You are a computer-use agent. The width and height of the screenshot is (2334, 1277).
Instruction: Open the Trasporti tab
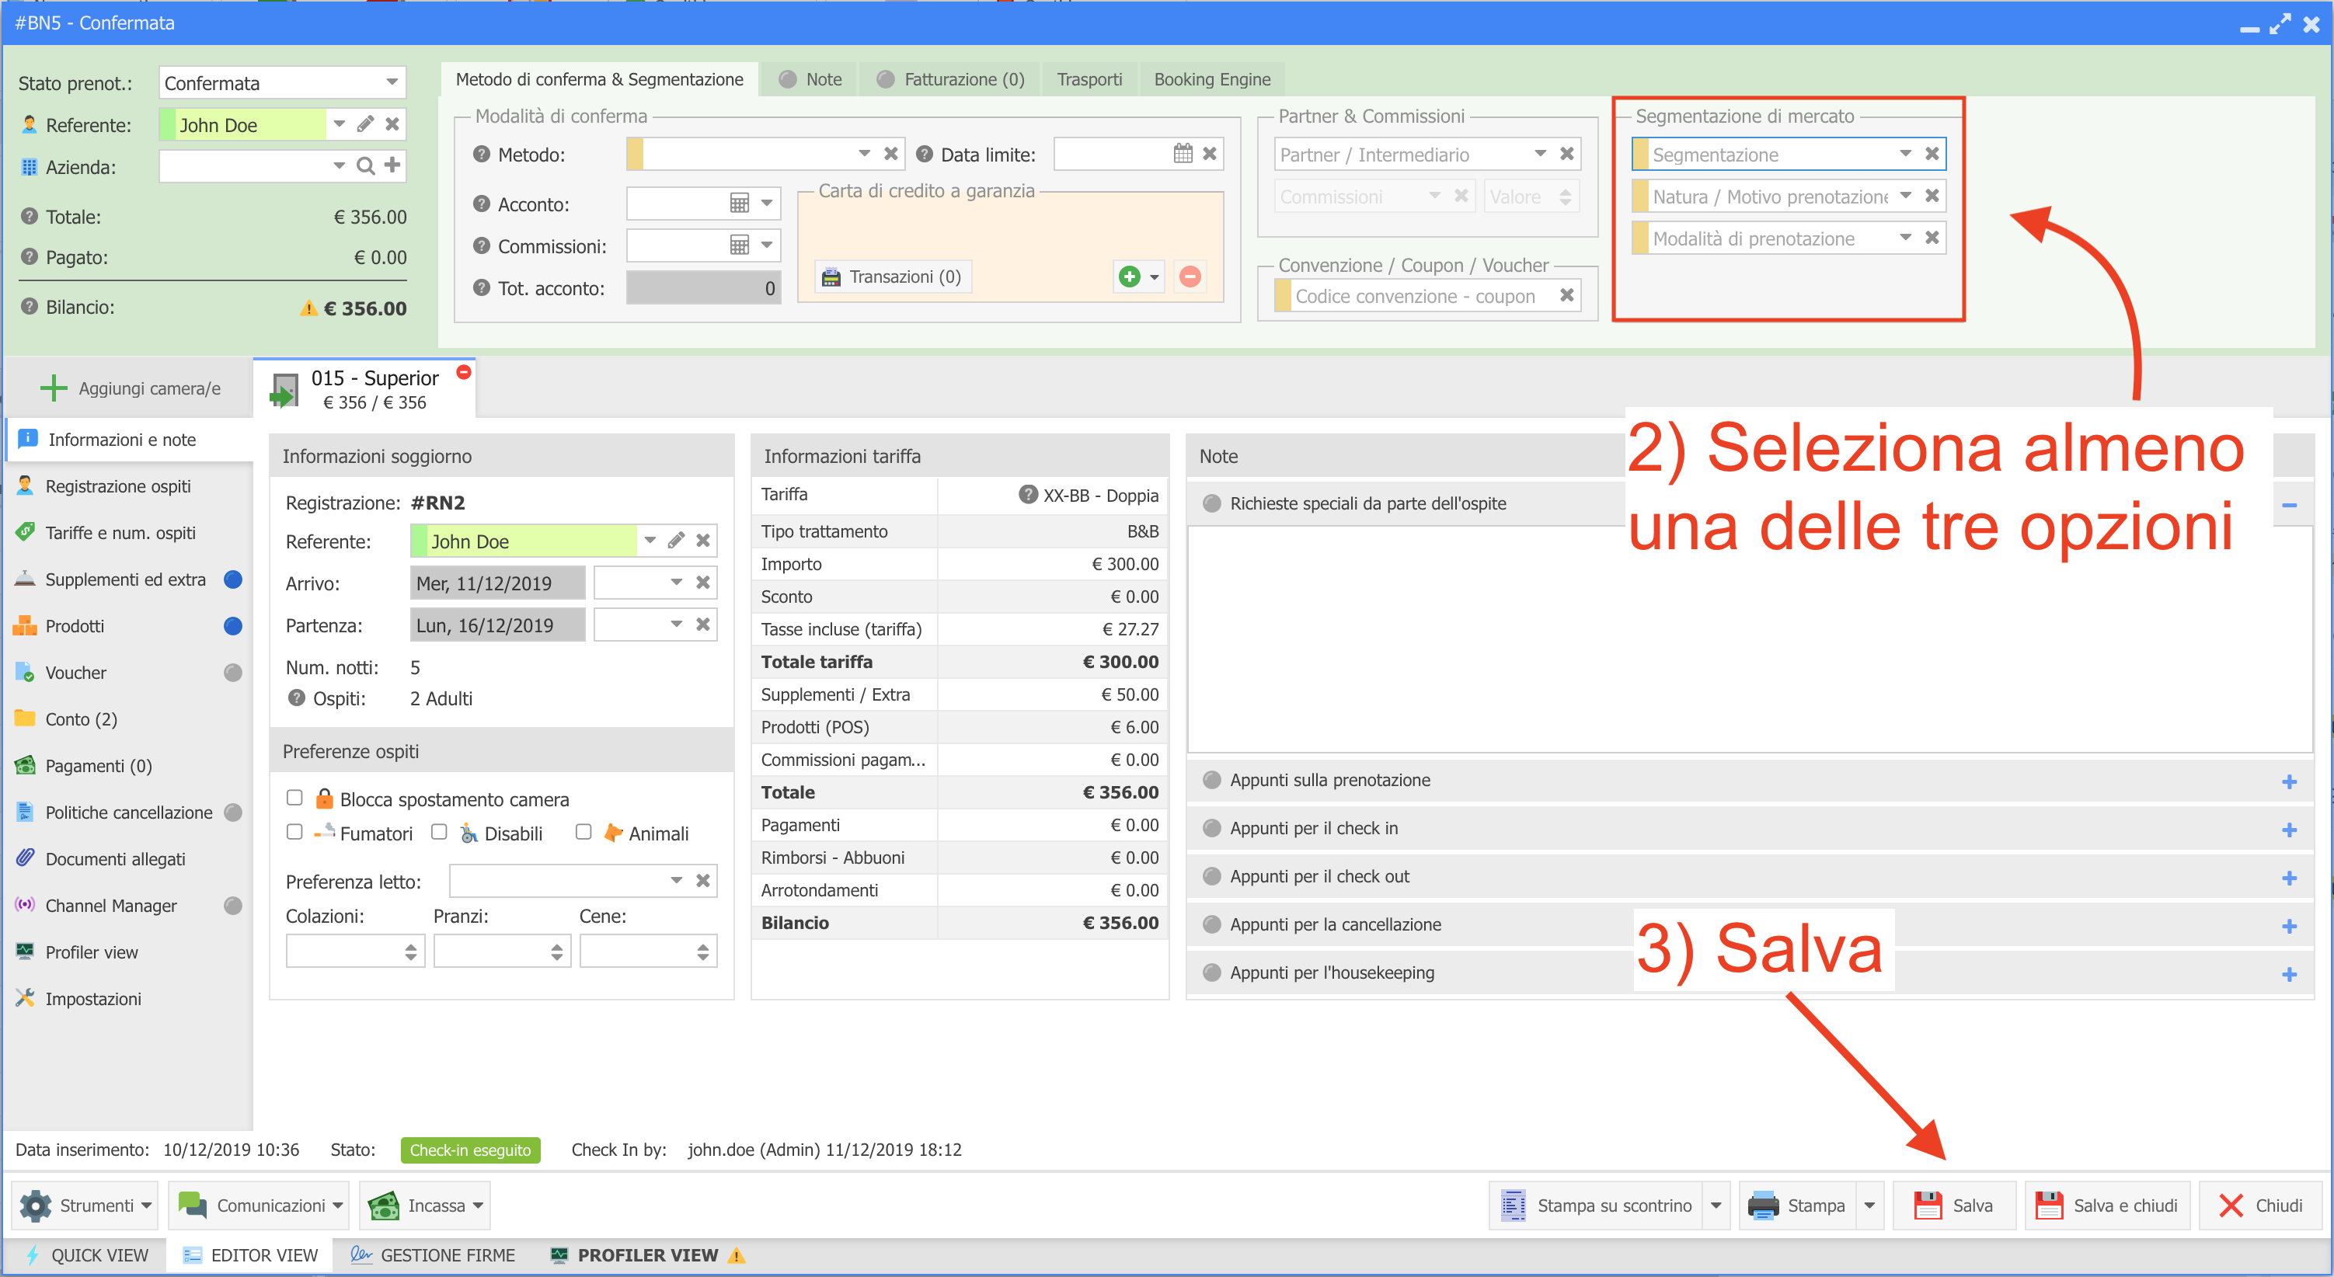pos(1089,78)
